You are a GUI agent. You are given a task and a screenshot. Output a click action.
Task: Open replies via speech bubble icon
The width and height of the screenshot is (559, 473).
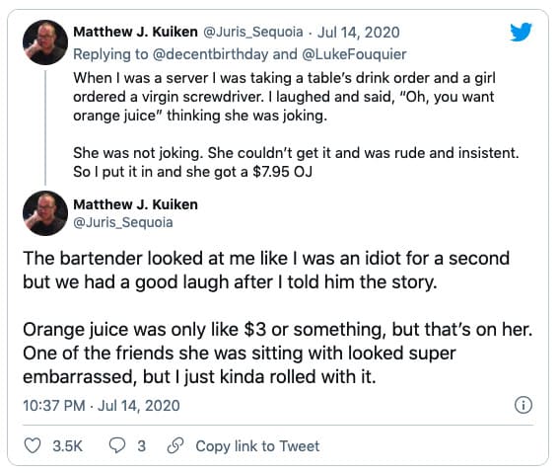(x=117, y=446)
